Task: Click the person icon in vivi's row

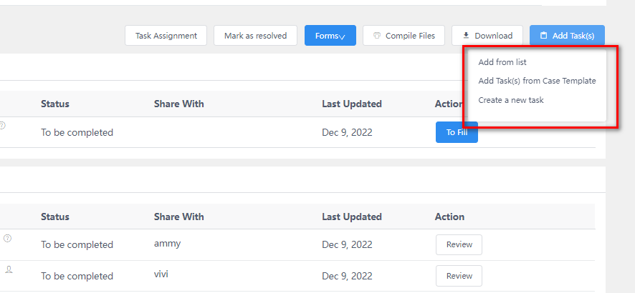Action: coord(9,269)
